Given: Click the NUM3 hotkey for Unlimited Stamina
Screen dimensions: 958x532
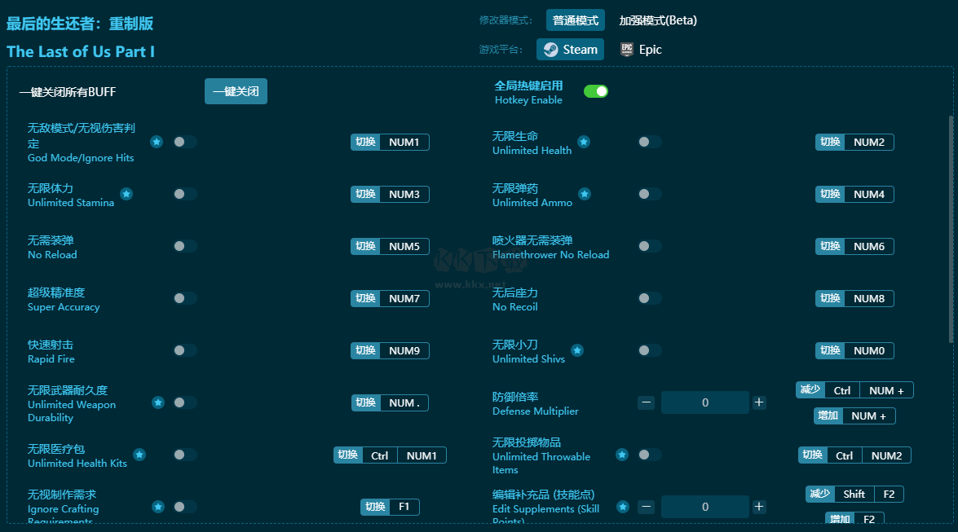Looking at the screenshot, I should click(390, 194).
